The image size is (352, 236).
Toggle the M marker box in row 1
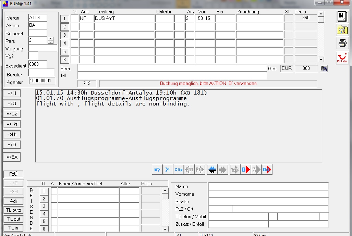point(75,18)
